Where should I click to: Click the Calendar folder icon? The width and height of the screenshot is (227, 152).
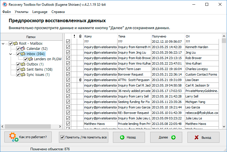point(23,48)
